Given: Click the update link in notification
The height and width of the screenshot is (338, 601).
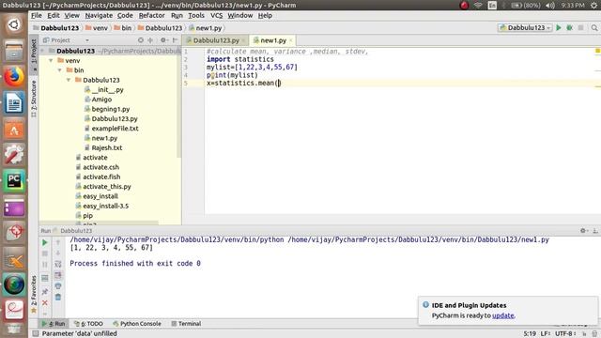Looking at the screenshot, I should coord(503,315).
